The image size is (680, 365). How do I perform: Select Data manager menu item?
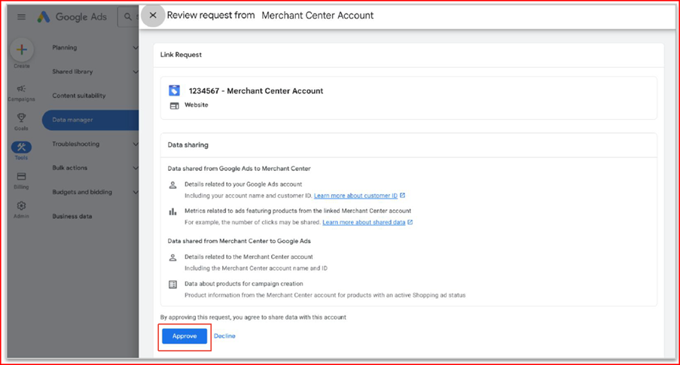[x=72, y=120]
